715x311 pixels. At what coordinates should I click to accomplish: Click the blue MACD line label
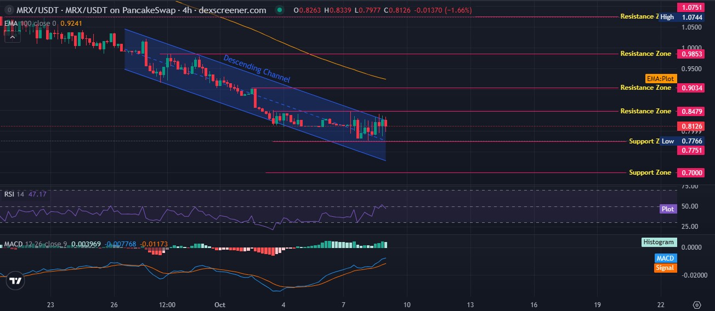[x=665, y=258]
